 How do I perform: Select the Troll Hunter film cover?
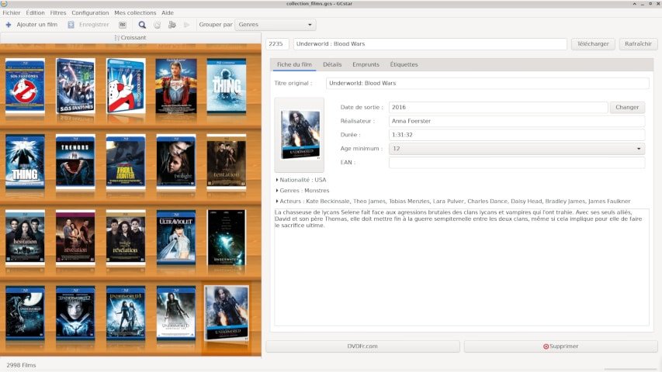coord(126,161)
